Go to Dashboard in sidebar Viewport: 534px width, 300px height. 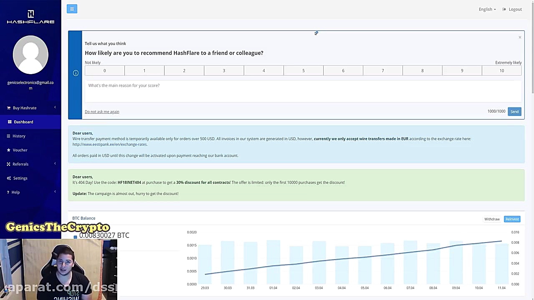[30, 122]
